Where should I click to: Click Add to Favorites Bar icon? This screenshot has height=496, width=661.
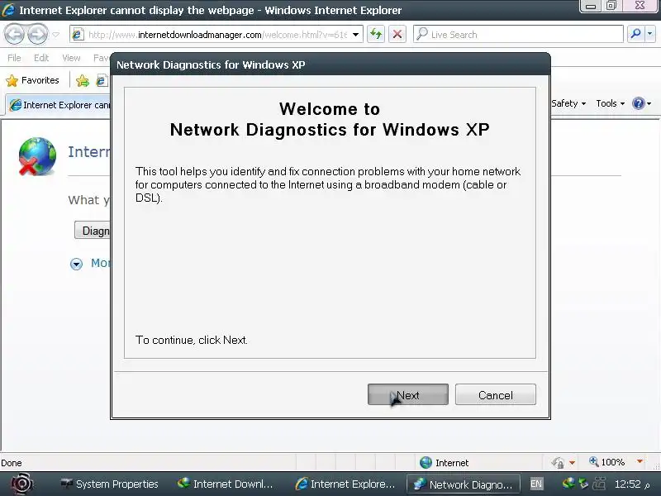(x=83, y=80)
